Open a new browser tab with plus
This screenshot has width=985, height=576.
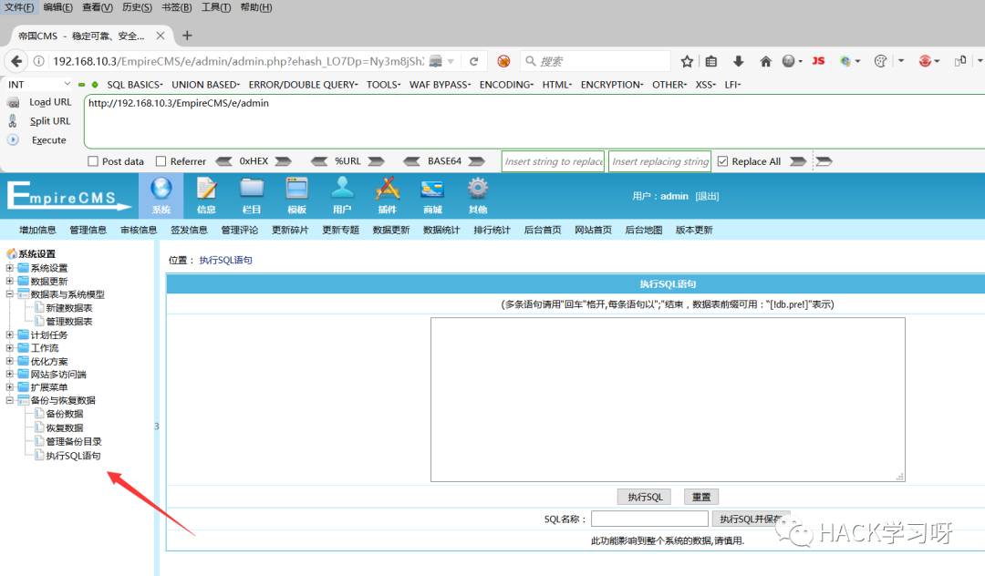click(187, 36)
